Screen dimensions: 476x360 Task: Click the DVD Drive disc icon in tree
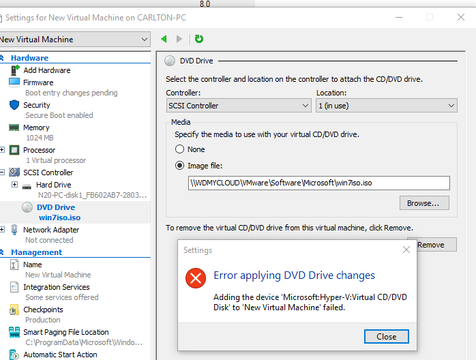[27, 207]
